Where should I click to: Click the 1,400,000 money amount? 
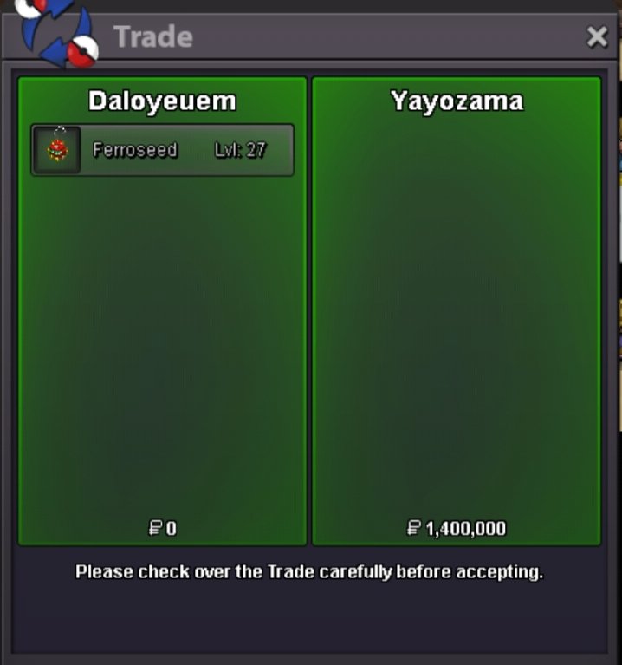click(x=466, y=529)
